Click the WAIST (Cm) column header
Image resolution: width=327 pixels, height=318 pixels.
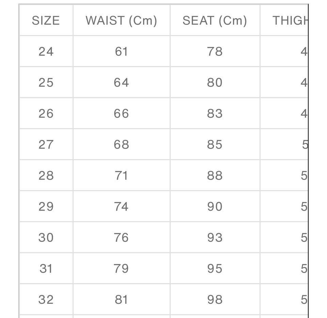(x=121, y=21)
